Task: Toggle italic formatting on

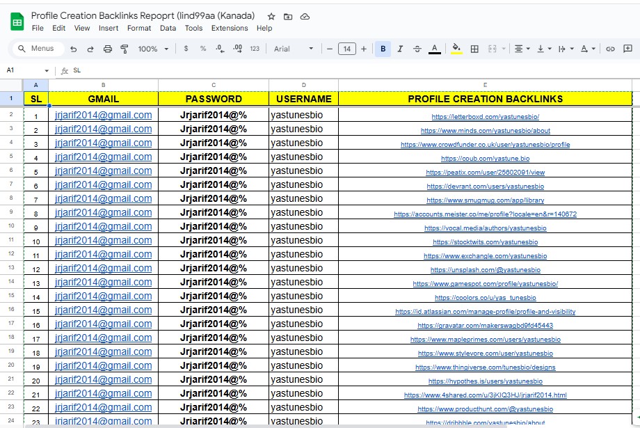Action: 400,49
